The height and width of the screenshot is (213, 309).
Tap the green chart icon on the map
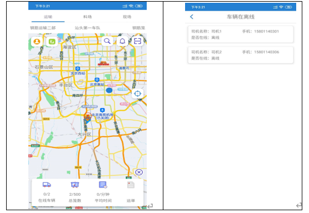pyautogui.click(x=52, y=42)
